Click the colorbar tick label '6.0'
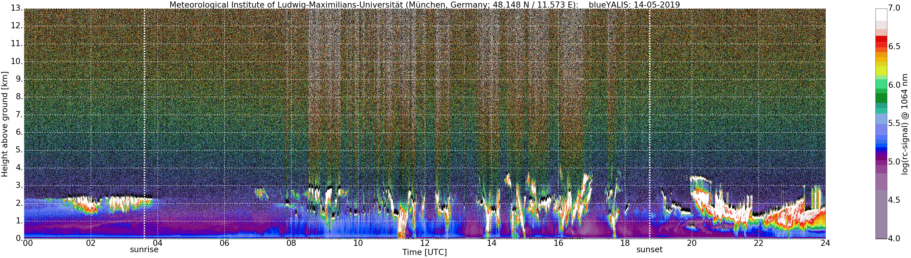This screenshot has height=258, width=911. (894, 85)
